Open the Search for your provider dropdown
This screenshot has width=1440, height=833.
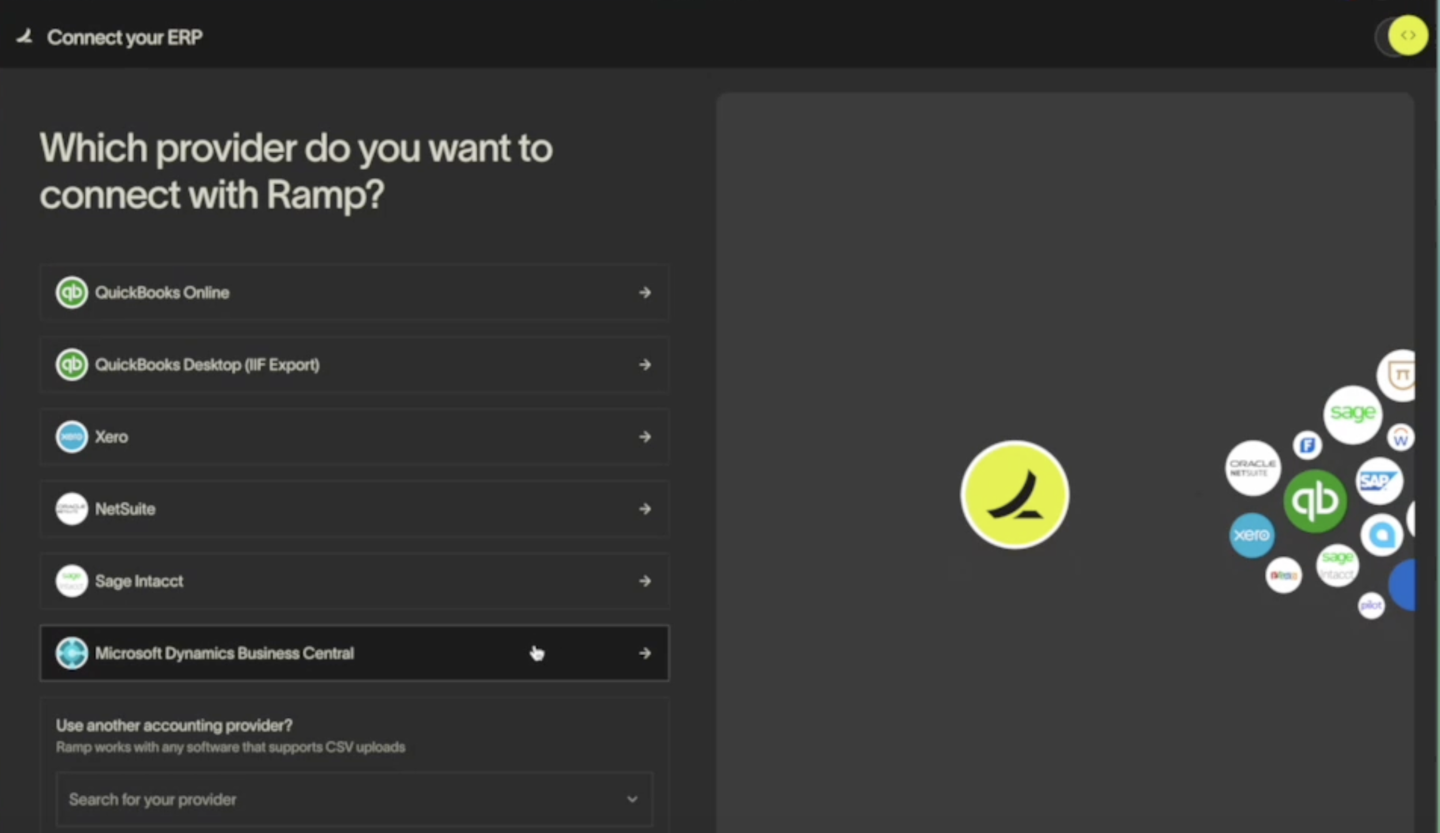[355, 799]
